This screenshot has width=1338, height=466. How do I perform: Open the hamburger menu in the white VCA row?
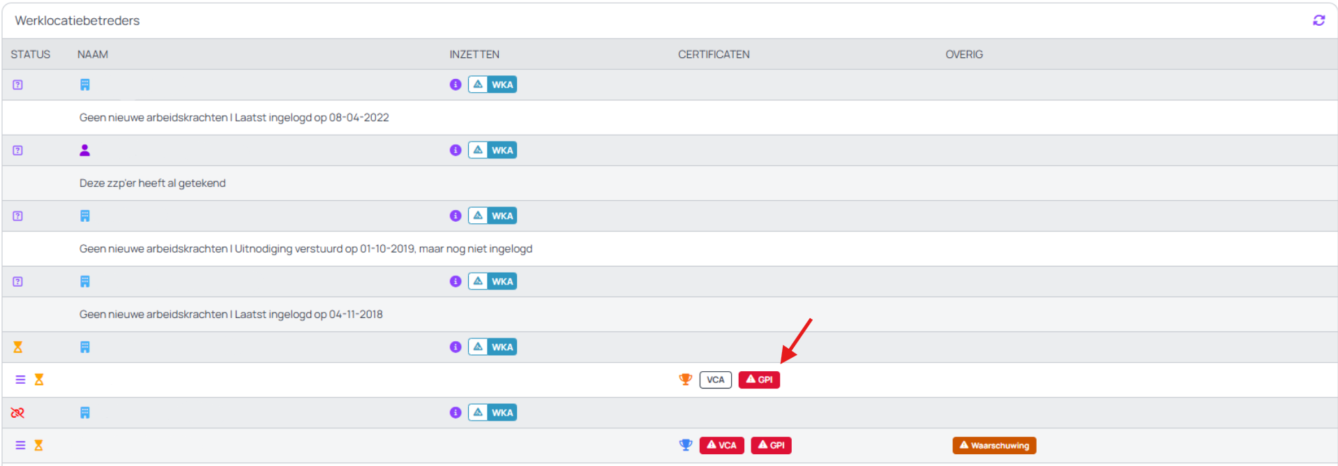pos(20,379)
